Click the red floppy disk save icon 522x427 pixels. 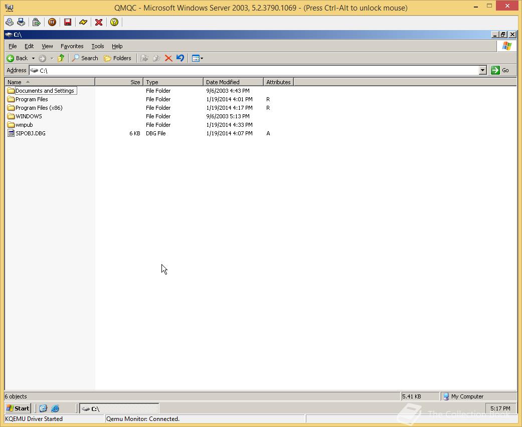(68, 22)
